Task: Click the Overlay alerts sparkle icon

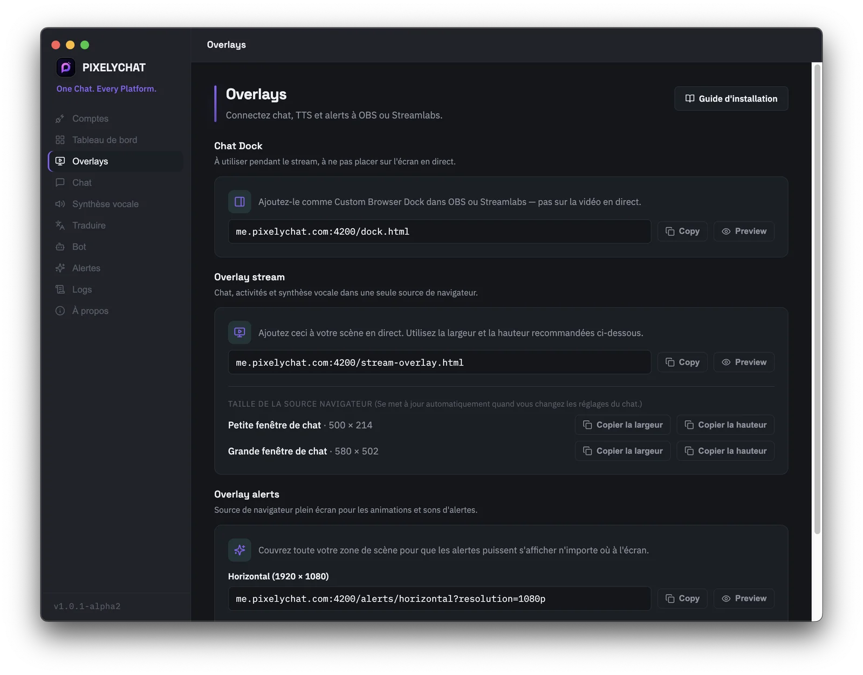Action: [239, 550]
